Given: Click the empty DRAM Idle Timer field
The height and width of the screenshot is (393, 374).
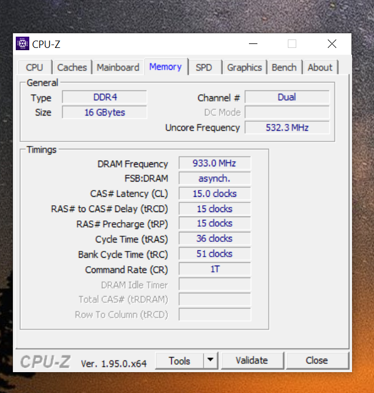Looking at the screenshot, I should (x=215, y=284).
